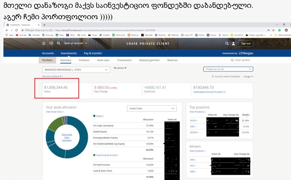Click the browser back arrow
The image size is (291, 180).
7,30
